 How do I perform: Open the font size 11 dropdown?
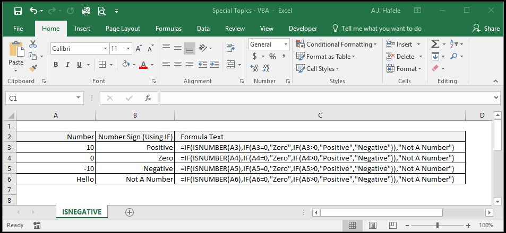coord(128,49)
